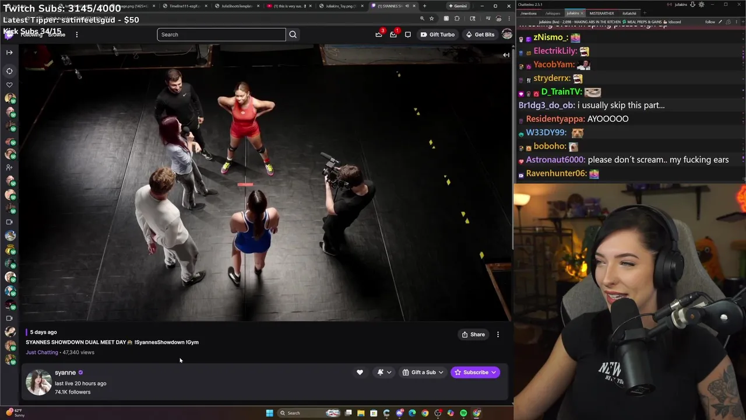Open Twitch inbox notifications icon
Viewport: 746px width, 420px height.
(393, 34)
